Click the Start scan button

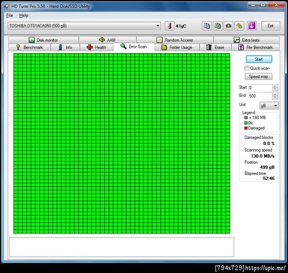259,59
